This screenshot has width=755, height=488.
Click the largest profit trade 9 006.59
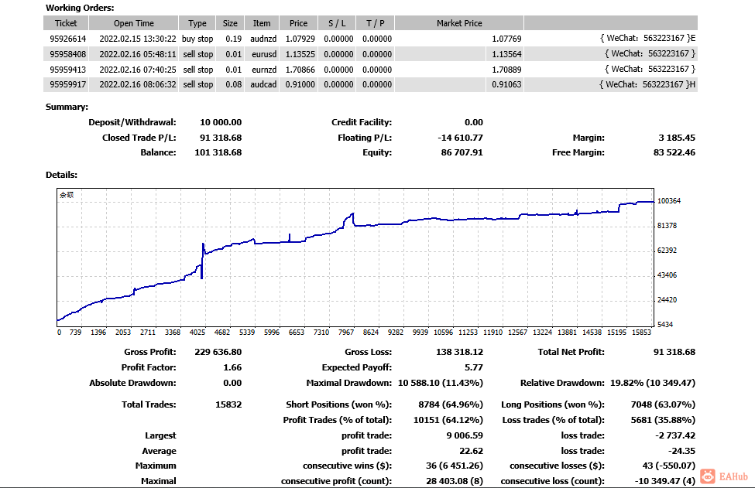tap(465, 435)
